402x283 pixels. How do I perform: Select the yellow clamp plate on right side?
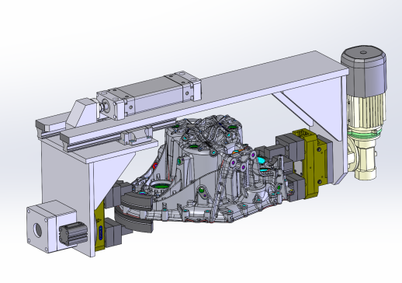(x=310, y=163)
